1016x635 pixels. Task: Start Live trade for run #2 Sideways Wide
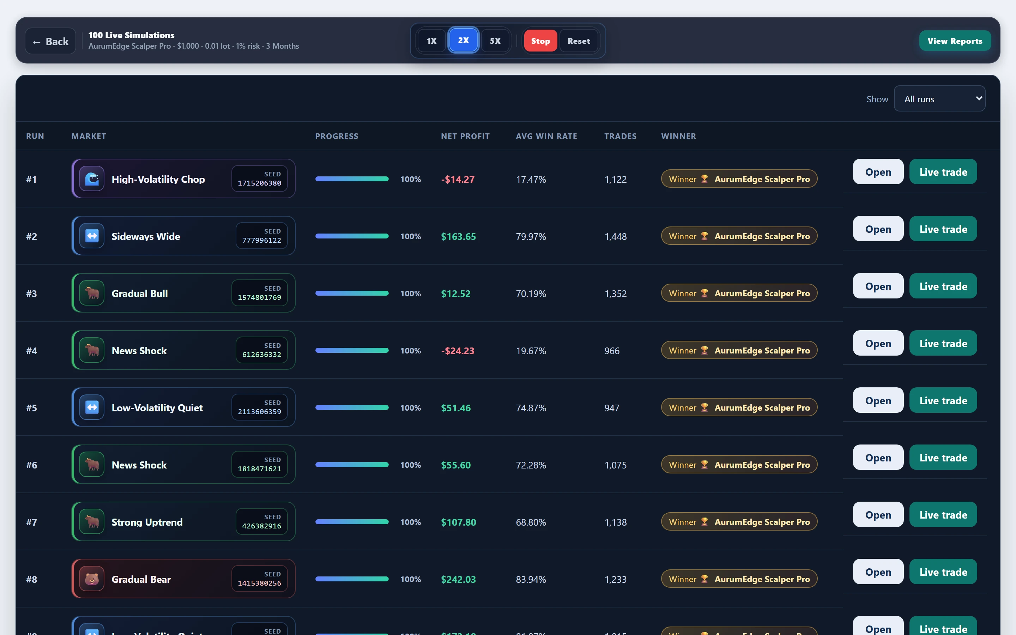(943, 229)
